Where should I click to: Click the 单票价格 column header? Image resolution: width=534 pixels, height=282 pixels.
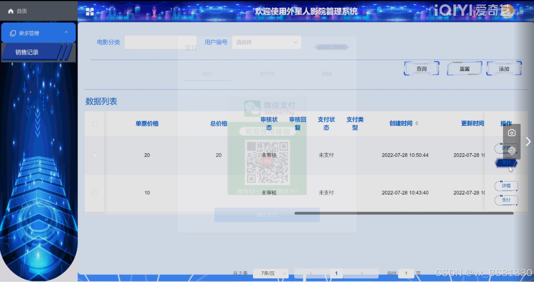[x=147, y=124]
